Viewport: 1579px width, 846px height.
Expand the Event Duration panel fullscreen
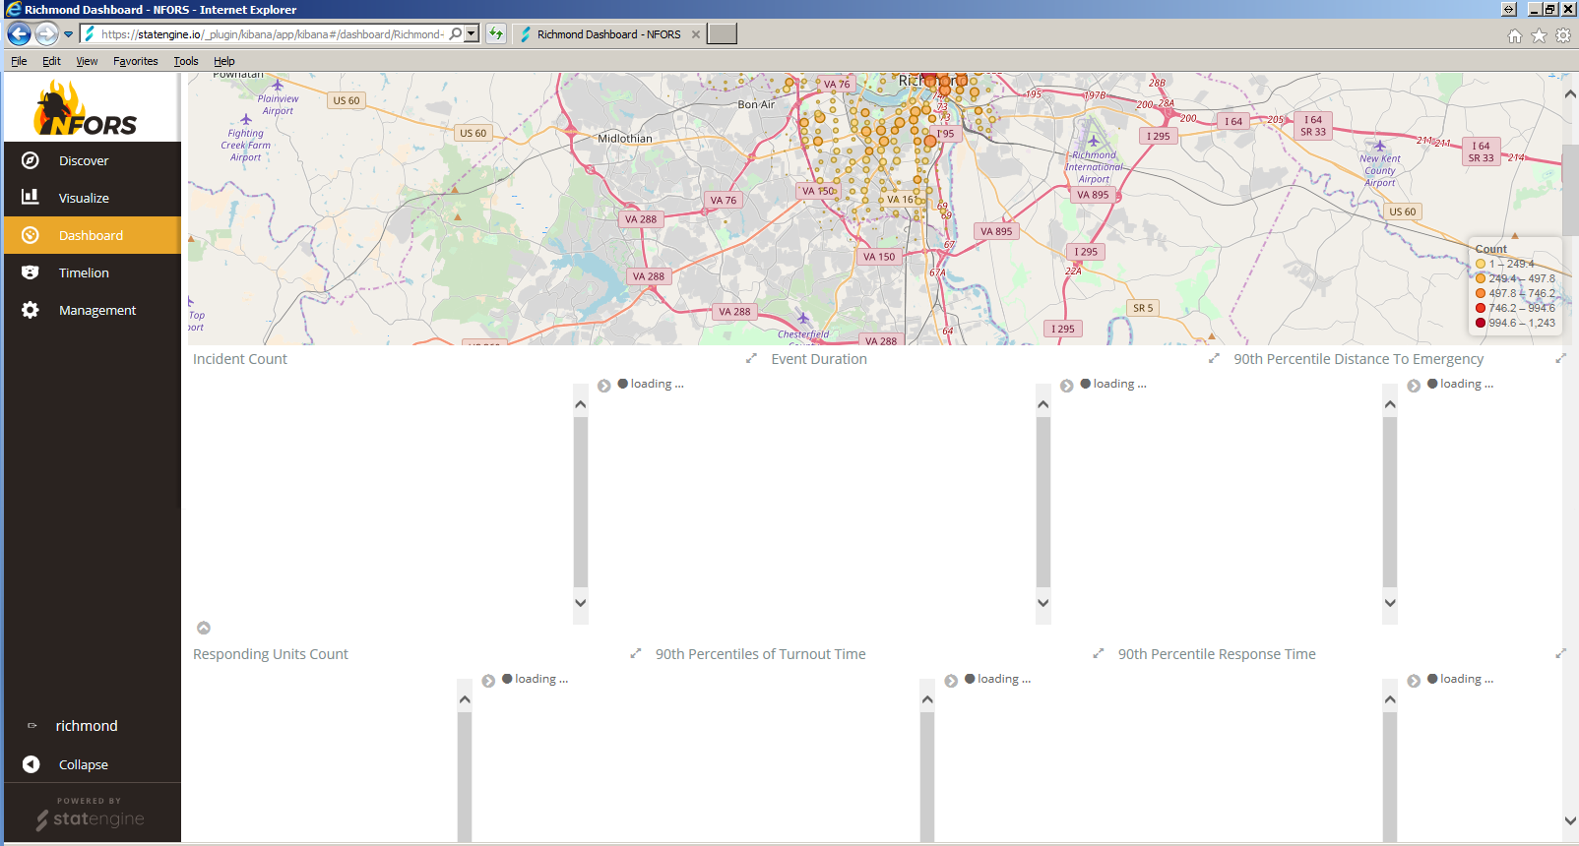pos(1214,358)
